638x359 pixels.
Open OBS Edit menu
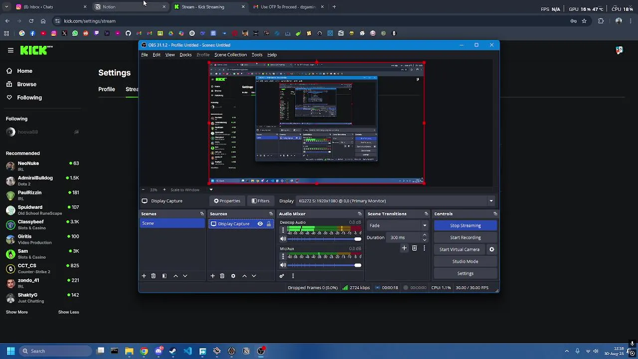pyautogui.click(x=157, y=55)
